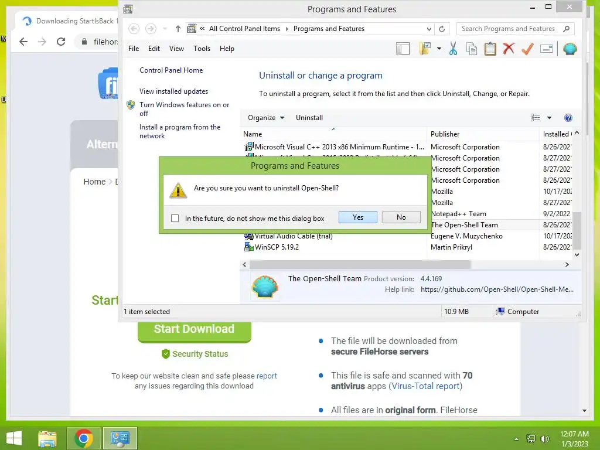
Task: Click Home breadcrumb on FileHorse page
Action: (x=94, y=182)
